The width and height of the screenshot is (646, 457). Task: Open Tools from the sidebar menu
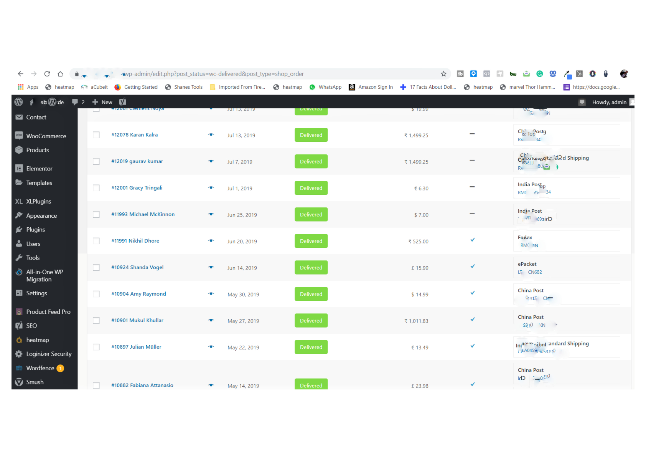[33, 258]
